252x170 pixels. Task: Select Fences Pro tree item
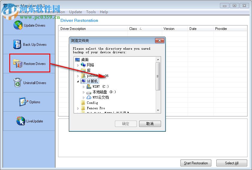point(96,108)
